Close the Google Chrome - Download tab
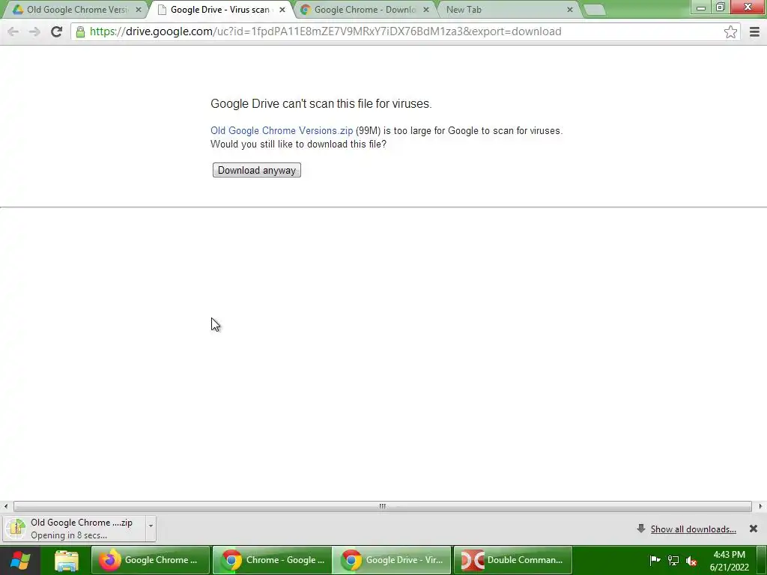 [426, 10]
